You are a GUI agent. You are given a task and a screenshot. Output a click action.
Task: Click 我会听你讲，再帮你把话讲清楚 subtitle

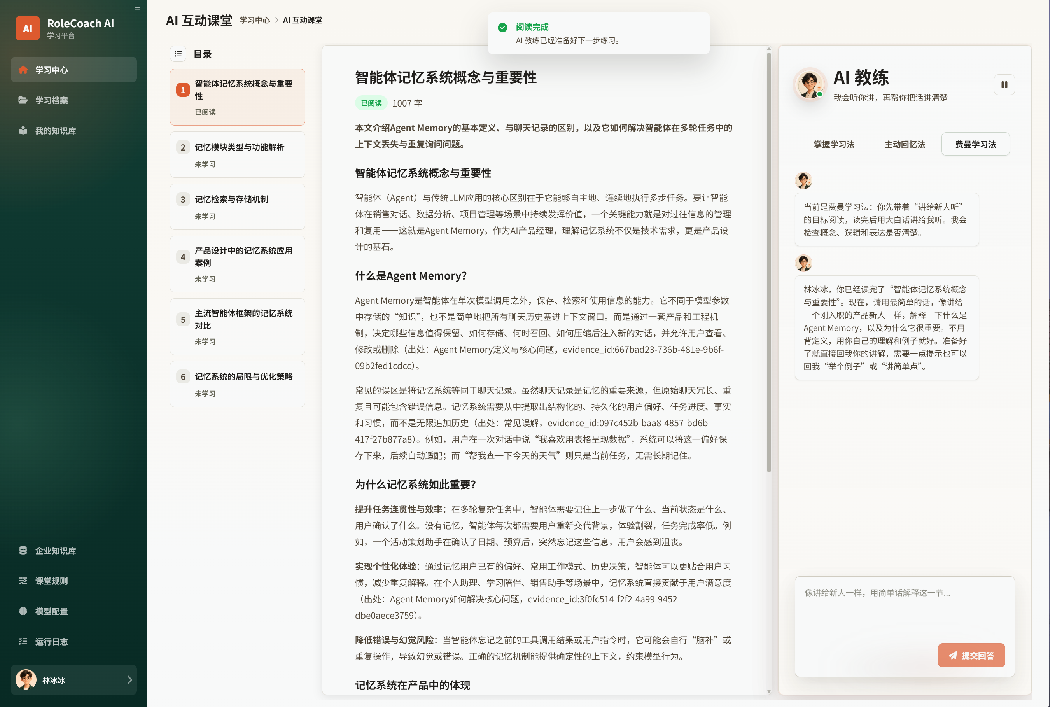(x=891, y=98)
